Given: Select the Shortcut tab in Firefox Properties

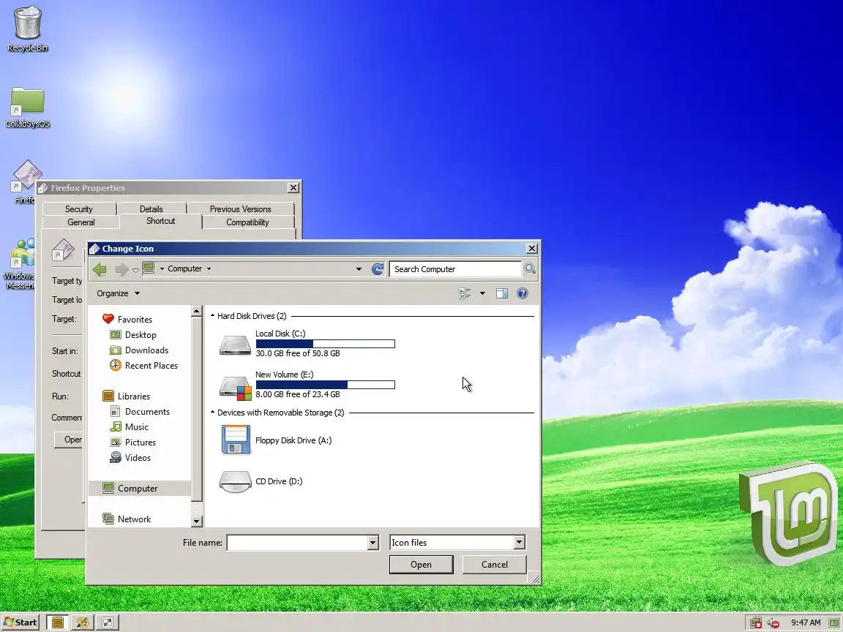Looking at the screenshot, I should coord(161,221).
